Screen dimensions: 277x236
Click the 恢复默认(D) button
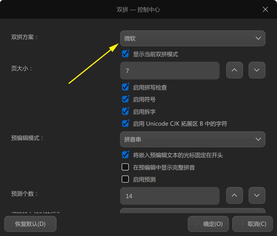[x=30, y=224]
